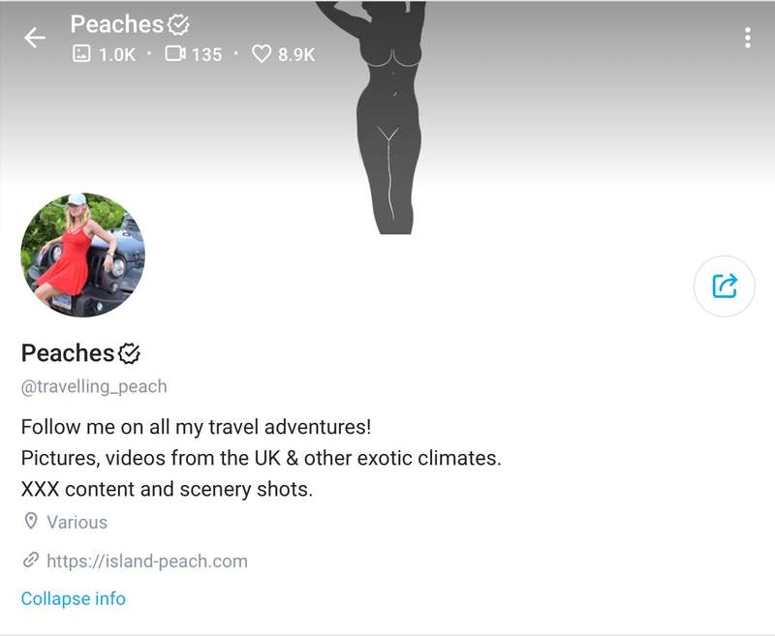Click the location pin icon
Image resolution: width=775 pixels, height=636 pixels.
(31, 522)
